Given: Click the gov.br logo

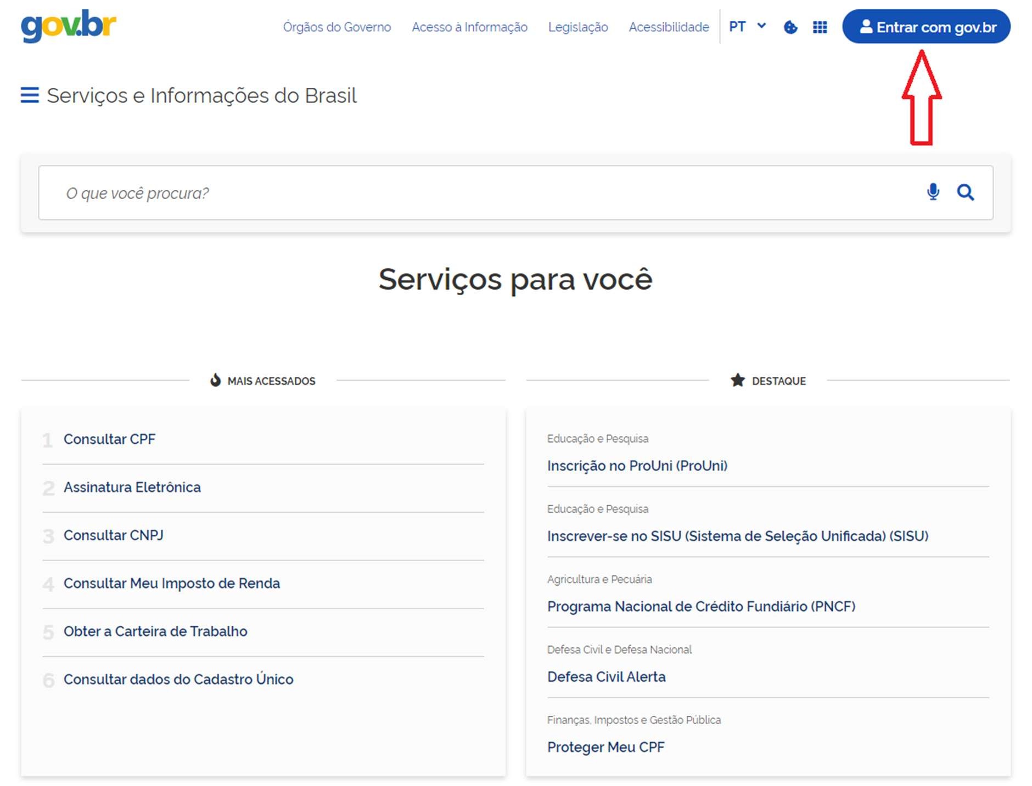Looking at the screenshot, I should [x=69, y=26].
